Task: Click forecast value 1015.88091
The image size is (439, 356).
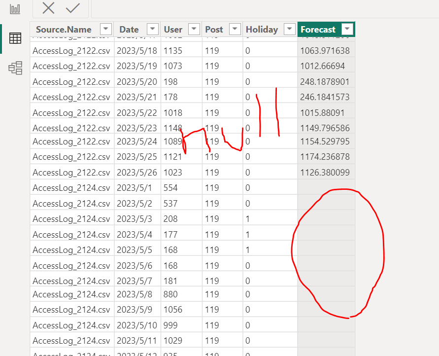Action: coord(322,113)
